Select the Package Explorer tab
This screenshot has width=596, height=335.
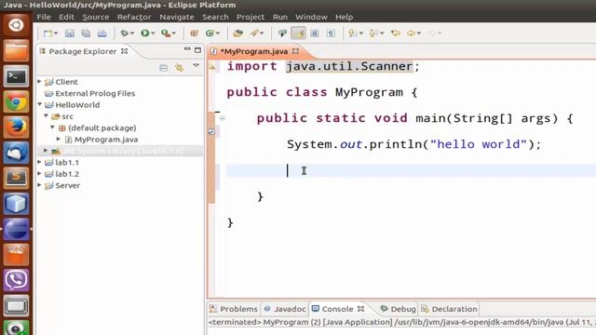pyautogui.click(x=83, y=51)
